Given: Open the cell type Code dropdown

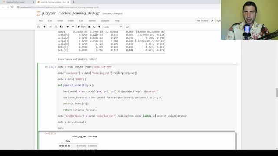Looking at the screenshot, I should click(x=113, y=27).
